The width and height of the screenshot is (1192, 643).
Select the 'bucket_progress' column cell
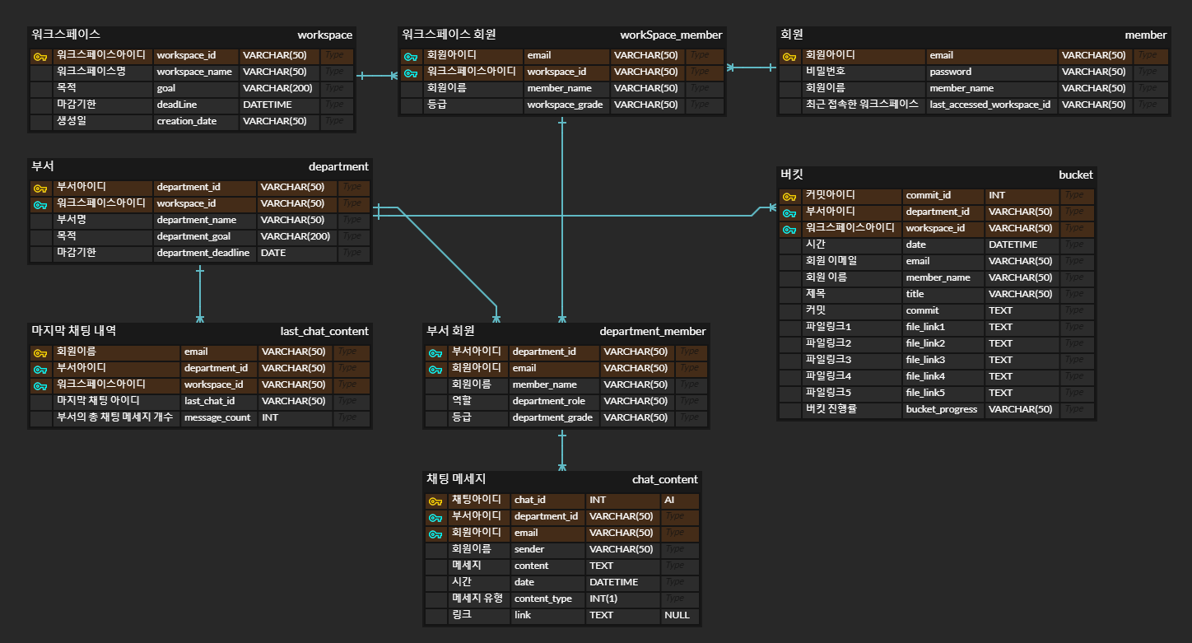tap(944, 410)
